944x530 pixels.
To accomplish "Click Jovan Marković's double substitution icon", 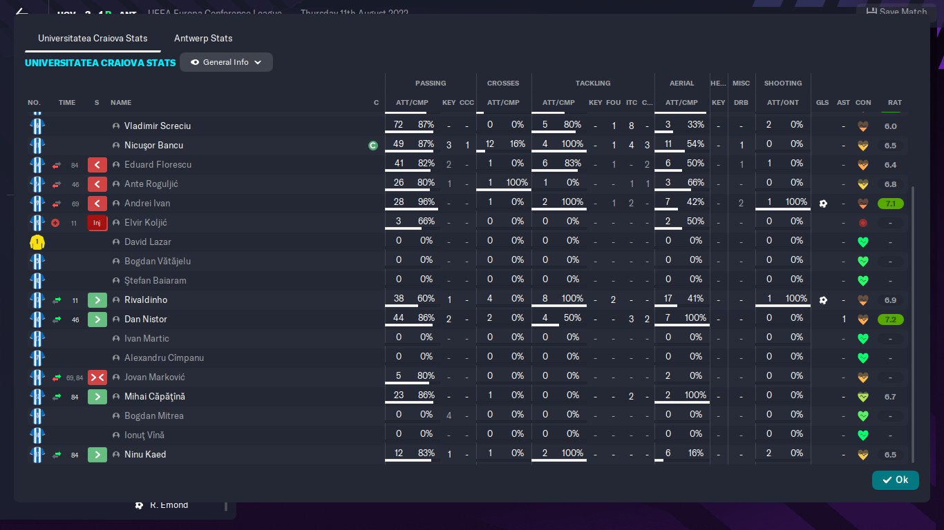I will pos(97,377).
